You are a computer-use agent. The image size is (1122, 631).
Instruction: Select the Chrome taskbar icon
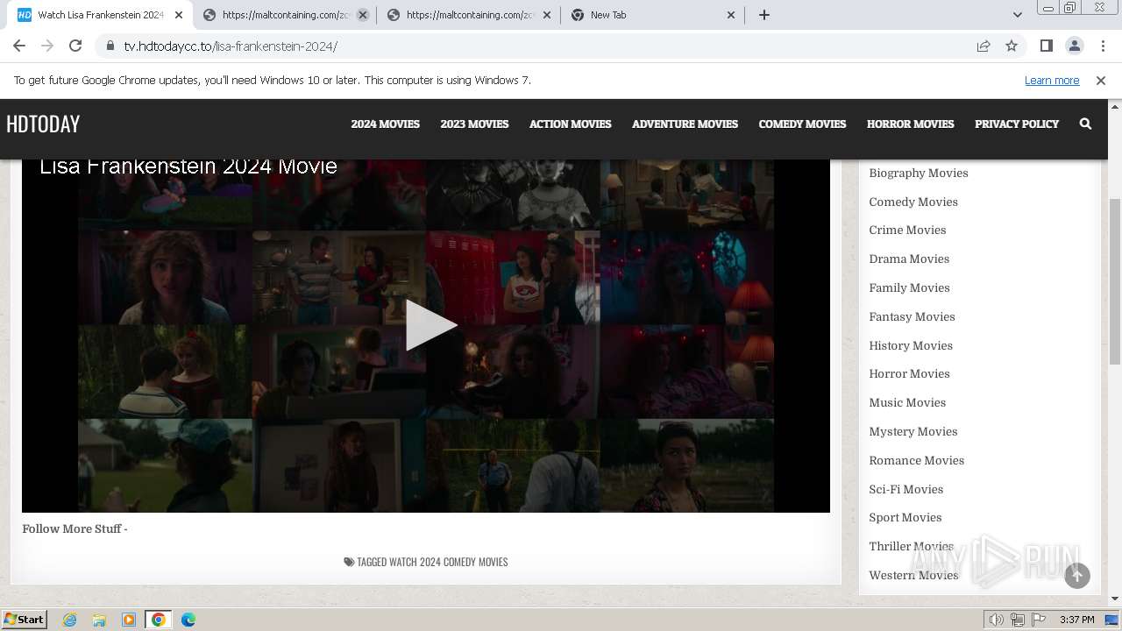click(159, 620)
